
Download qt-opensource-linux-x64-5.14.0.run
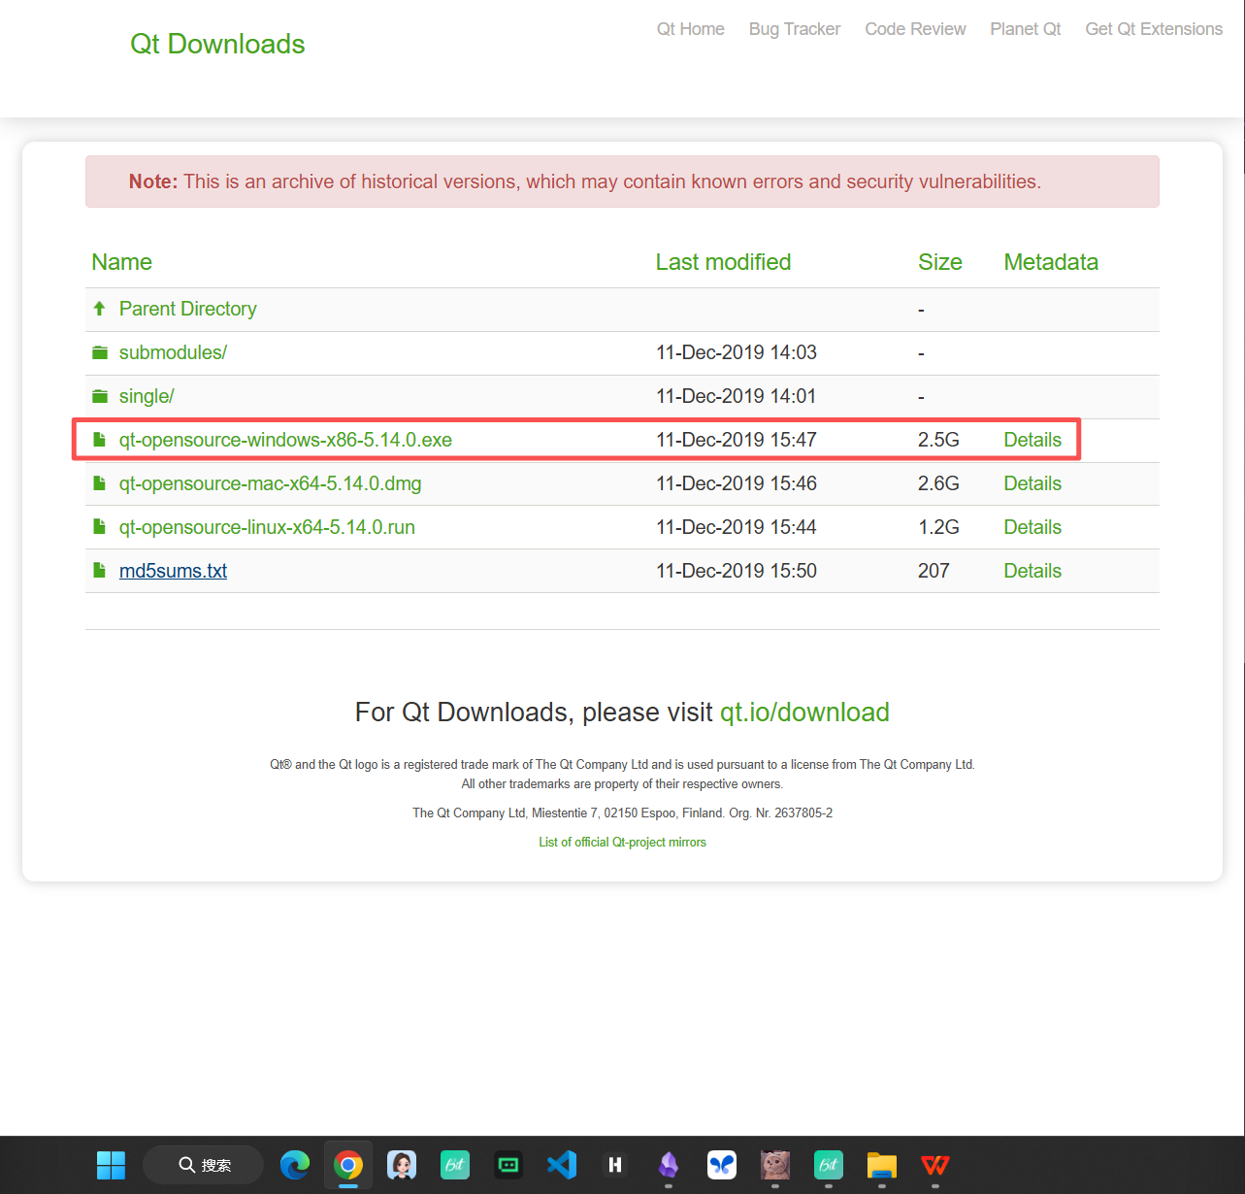[267, 527]
